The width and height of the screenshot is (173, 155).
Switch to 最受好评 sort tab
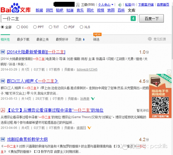click(62, 39)
